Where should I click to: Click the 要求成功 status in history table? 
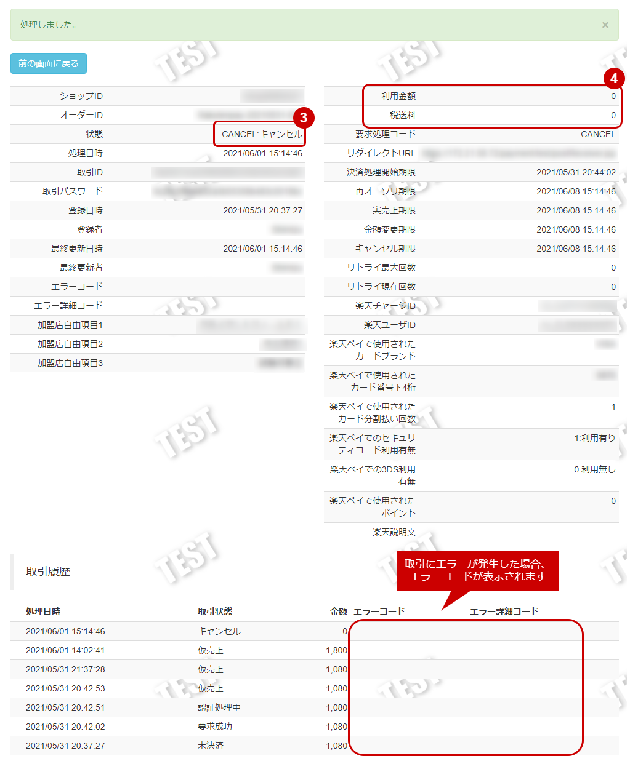tap(215, 727)
